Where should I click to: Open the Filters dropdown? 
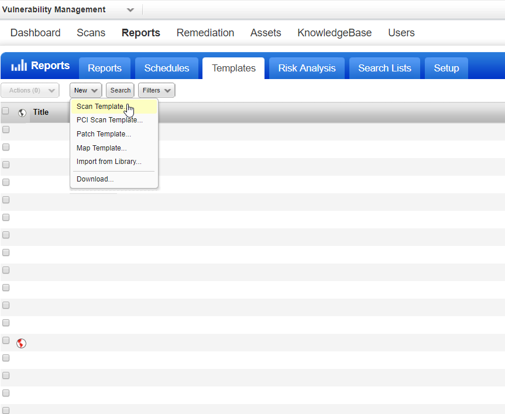coord(156,90)
